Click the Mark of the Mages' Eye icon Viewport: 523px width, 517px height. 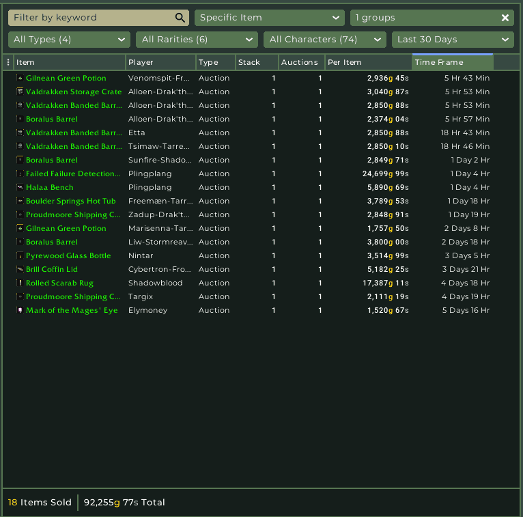coord(20,310)
